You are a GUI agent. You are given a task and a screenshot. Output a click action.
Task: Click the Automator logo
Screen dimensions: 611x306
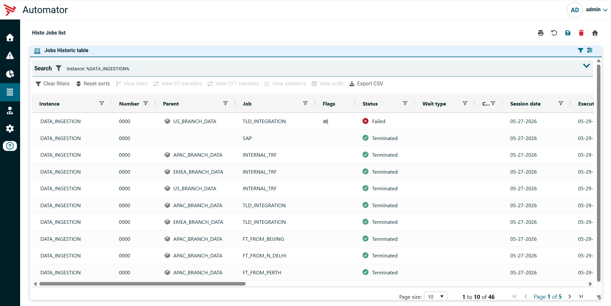10,10
